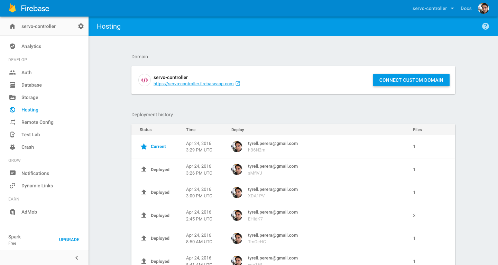Click the domain code brackets icon
This screenshot has width=498, height=265.
145,80
